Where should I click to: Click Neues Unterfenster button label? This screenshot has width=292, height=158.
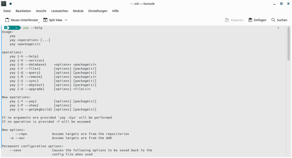[25, 20]
